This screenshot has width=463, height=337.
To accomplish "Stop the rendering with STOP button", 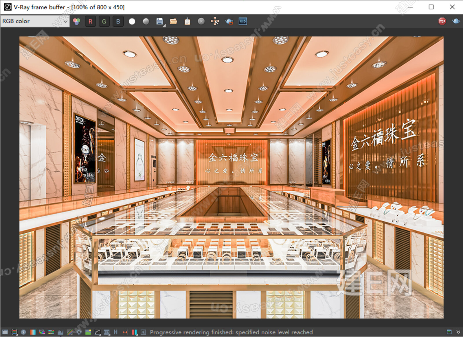I will (x=442, y=21).
